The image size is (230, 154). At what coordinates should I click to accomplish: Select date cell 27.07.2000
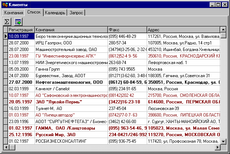21,82
